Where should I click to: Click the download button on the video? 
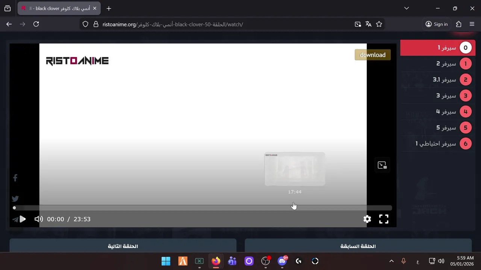tap(372, 55)
